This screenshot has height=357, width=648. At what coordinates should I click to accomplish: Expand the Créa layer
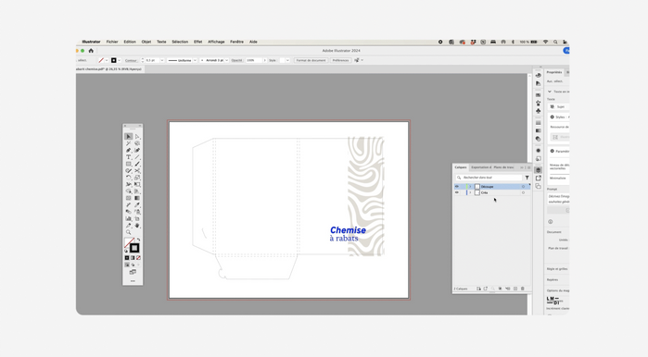pos(470,192)
